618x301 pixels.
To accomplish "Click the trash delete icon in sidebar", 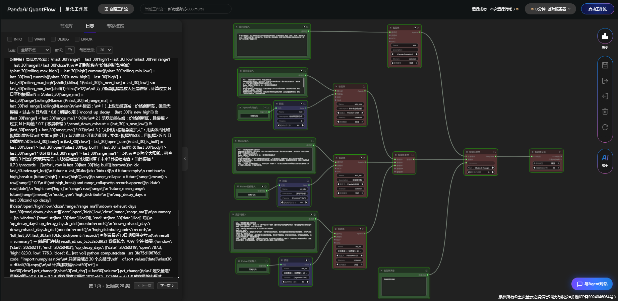I will (x=605, y=111).
